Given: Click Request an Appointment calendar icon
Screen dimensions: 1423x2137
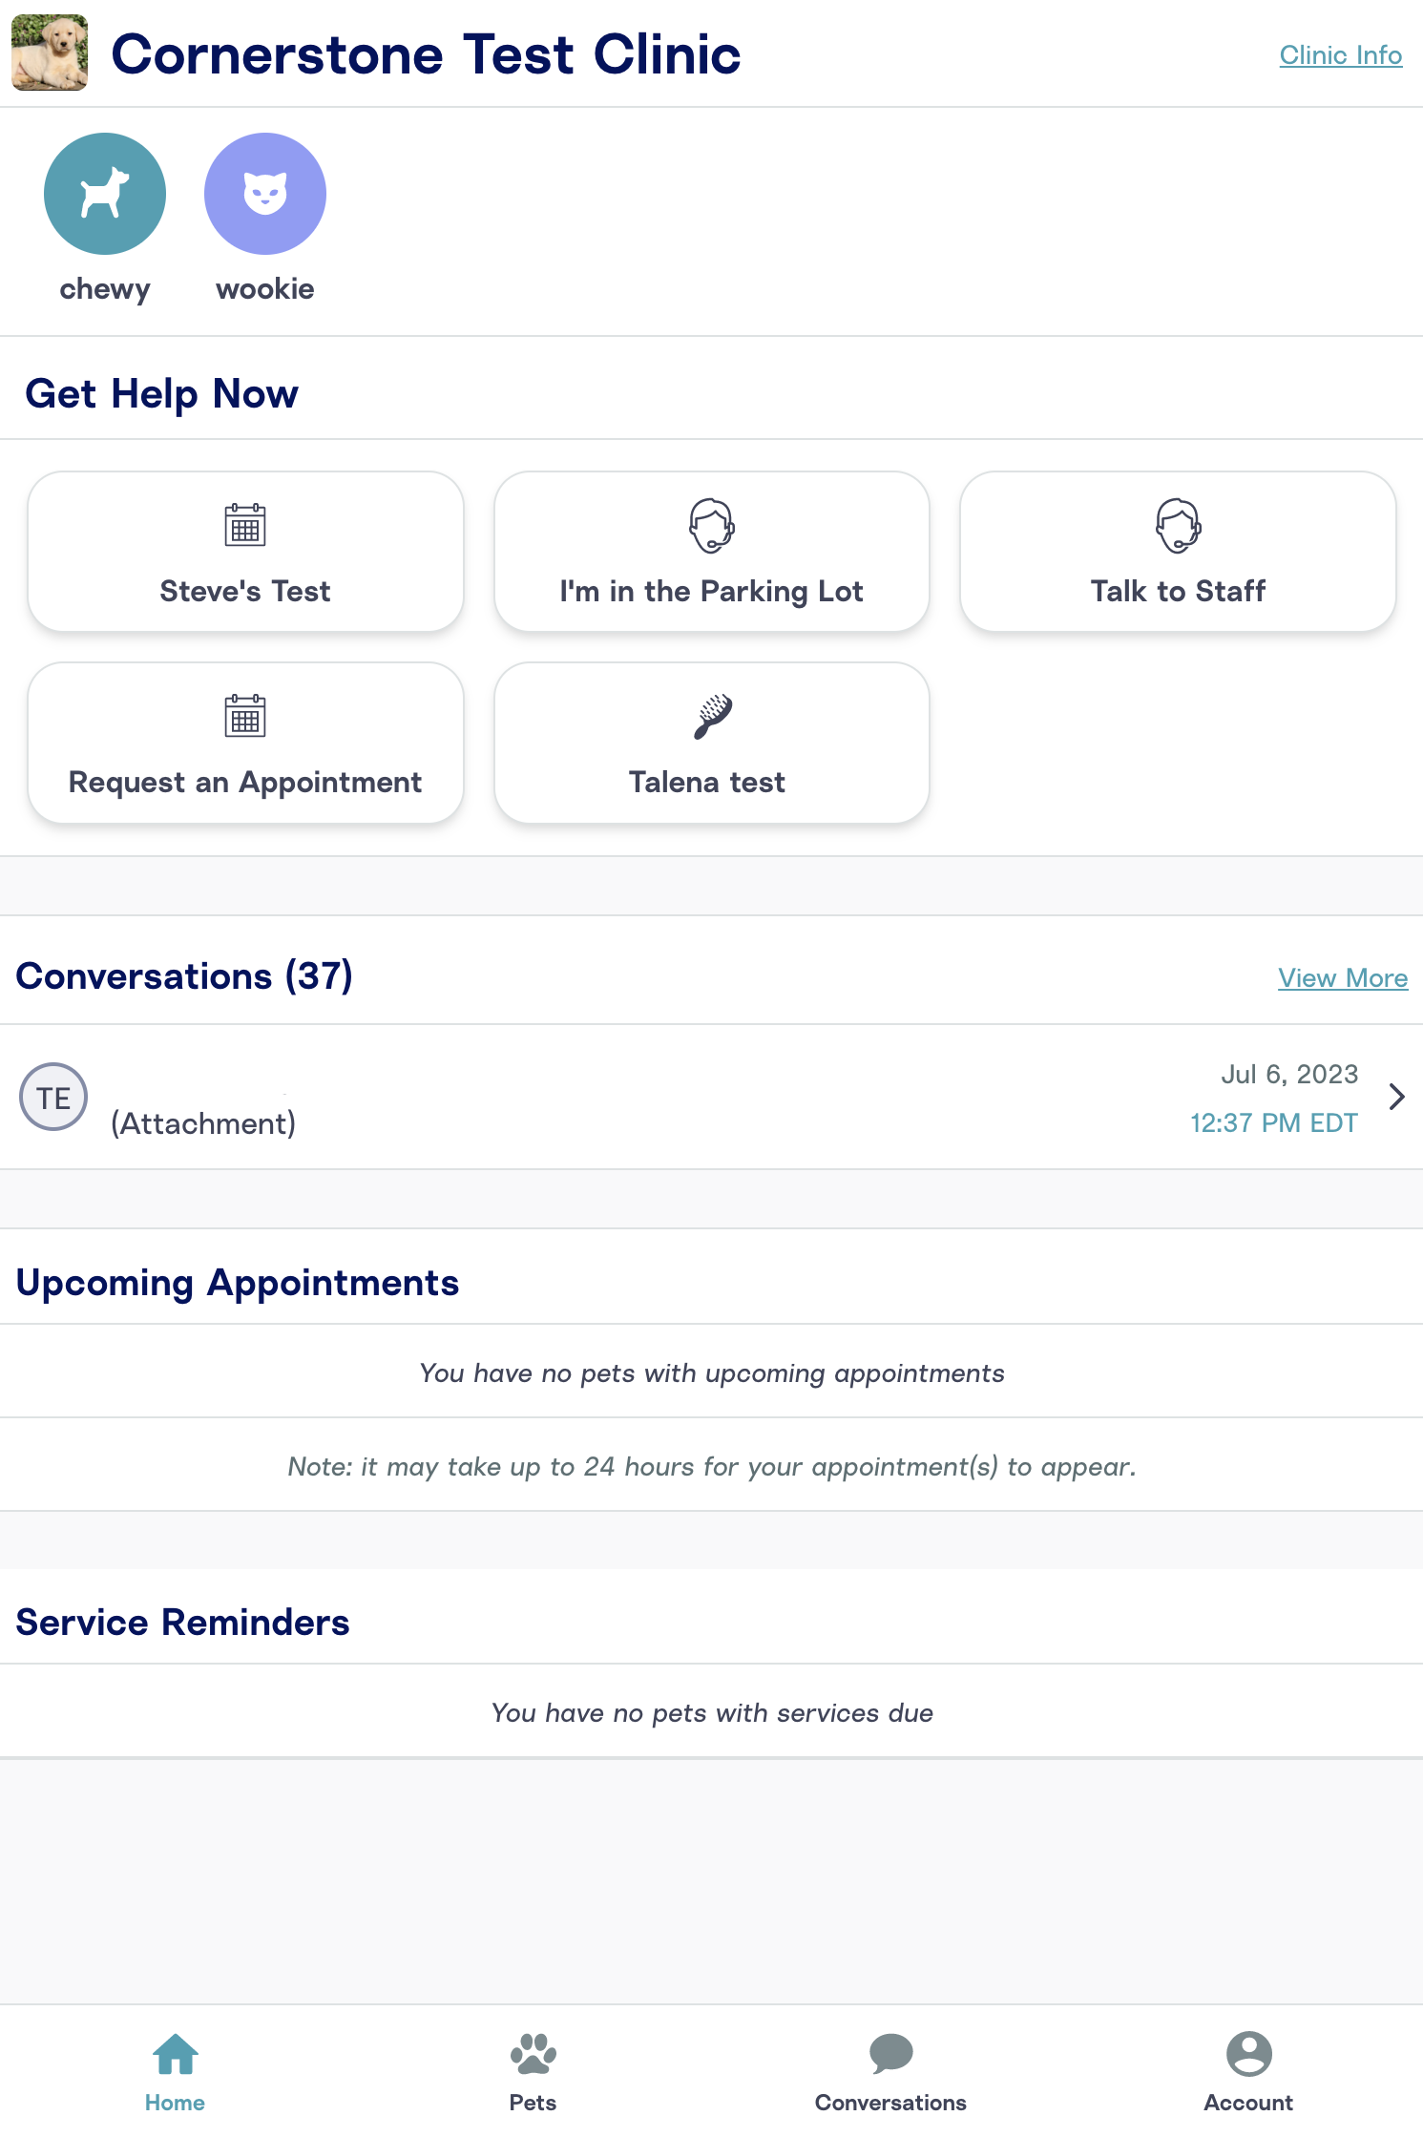Looking at the screenshot, I should (245, 716).
